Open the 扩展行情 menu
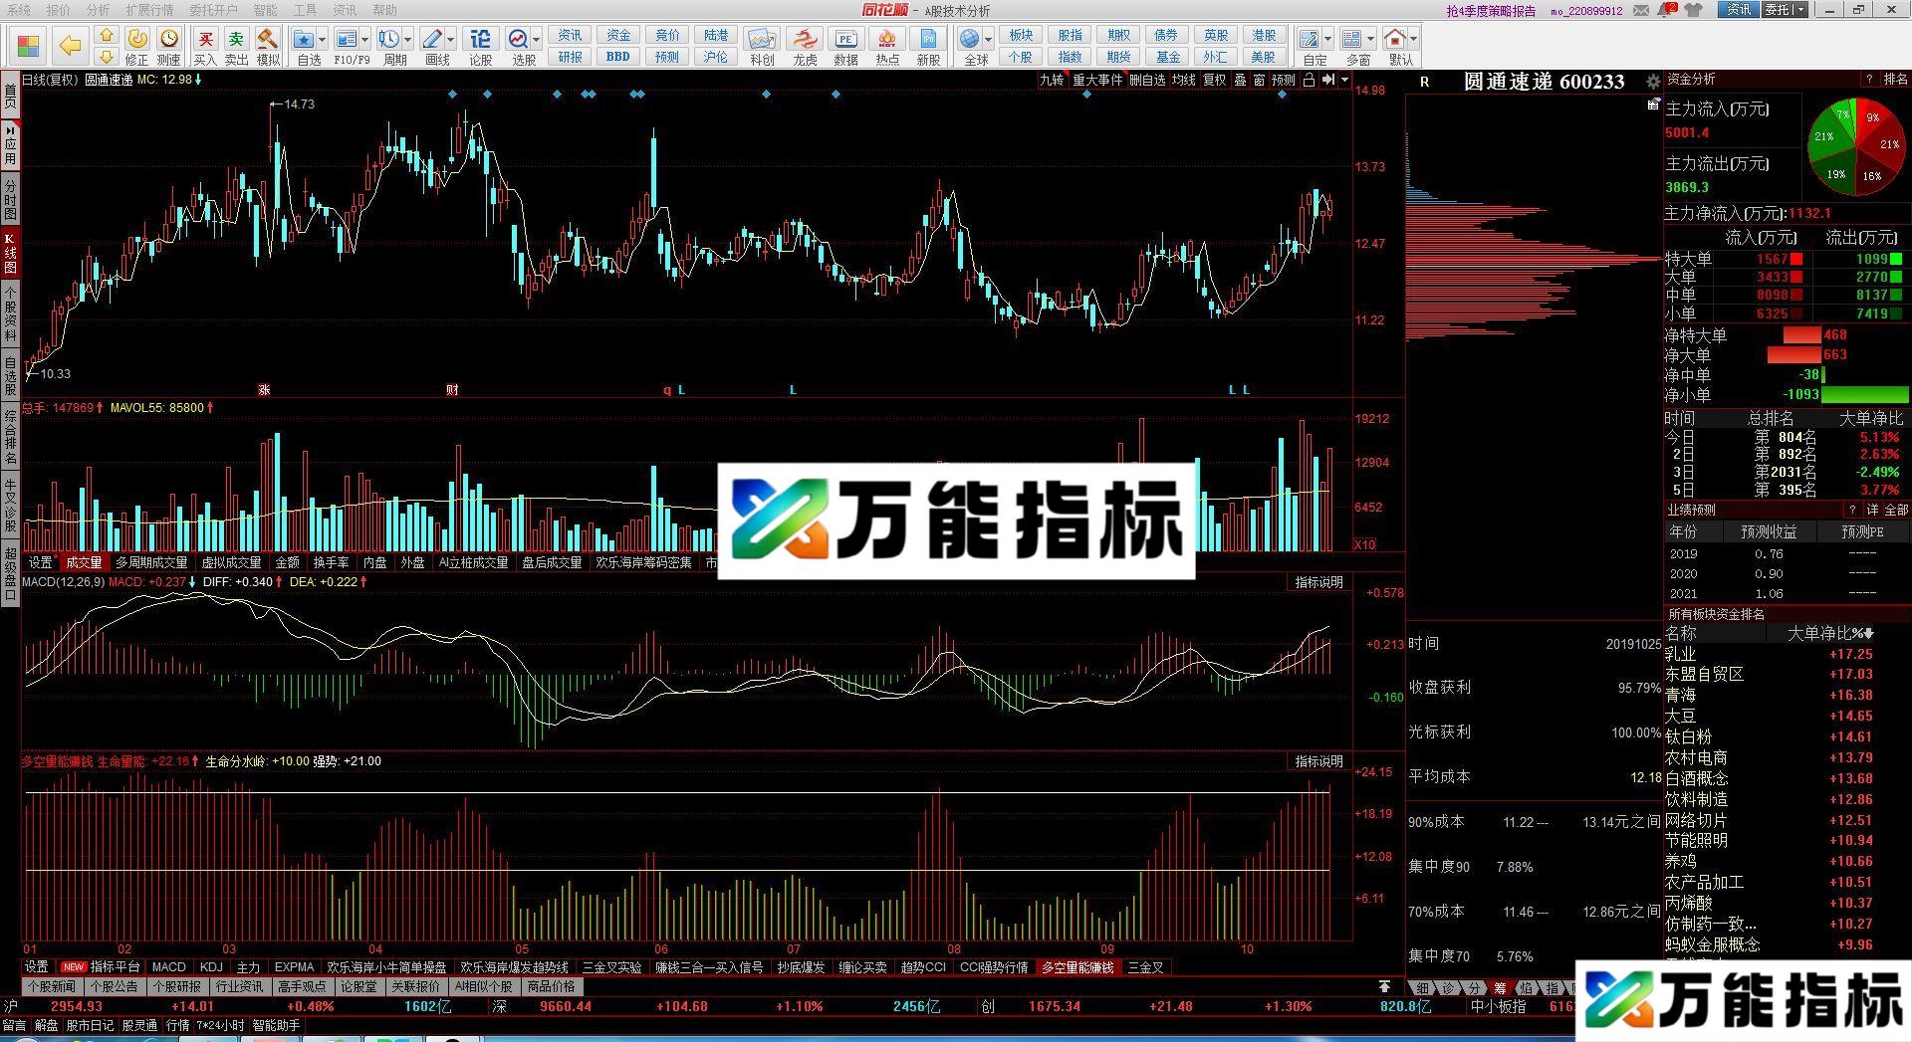This screenshot has height=1042, width=1912. pos(149,10)
